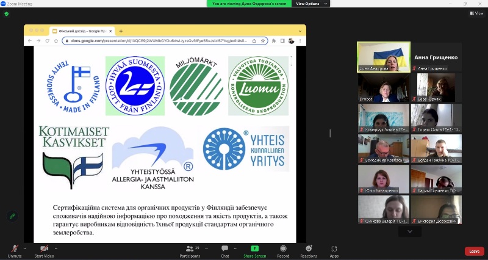Open video options arrow next to Start Video
Screen dimensions: 488x260
click(56, 248)
